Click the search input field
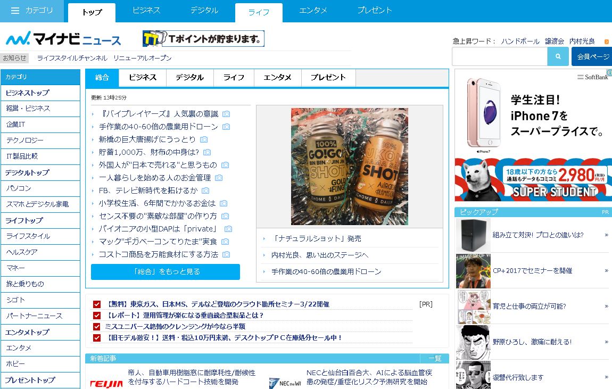 (500, 56)
